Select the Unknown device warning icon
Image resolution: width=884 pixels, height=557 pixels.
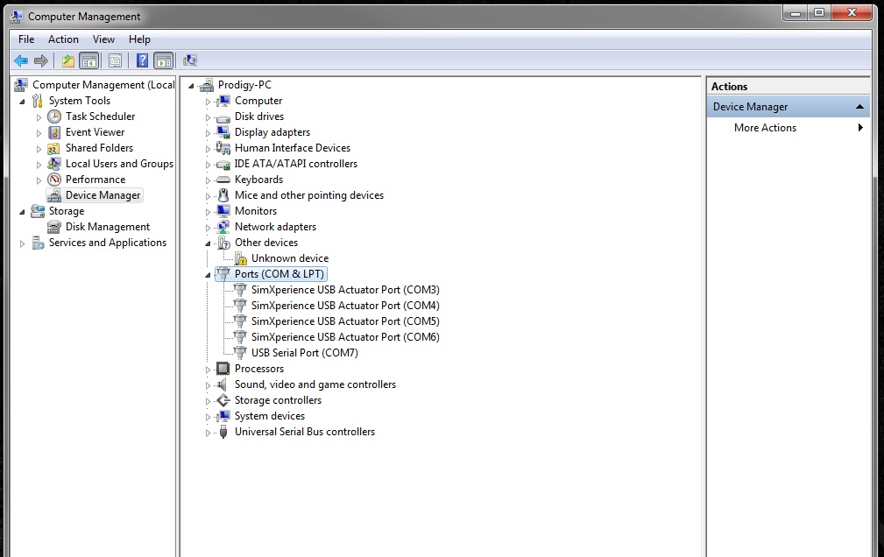pyautogui.click(x=241, y=258)
